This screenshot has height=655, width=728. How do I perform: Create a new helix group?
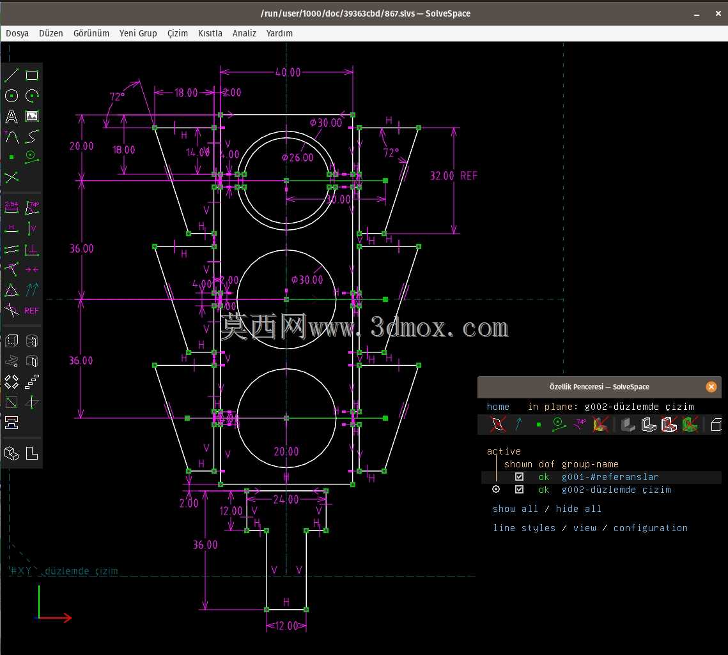12,361
